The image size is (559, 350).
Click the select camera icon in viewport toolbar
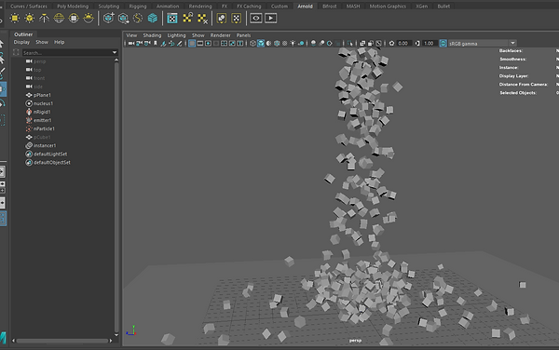coord(131,44)
